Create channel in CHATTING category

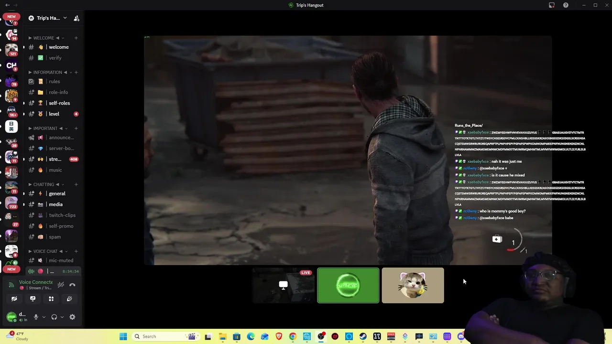(76, 184)
